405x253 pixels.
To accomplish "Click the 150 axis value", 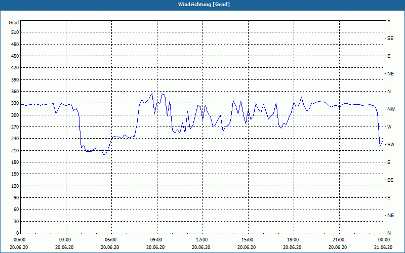I will point(15,174).
